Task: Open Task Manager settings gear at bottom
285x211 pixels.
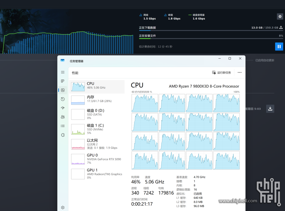Action: pyautogui.click(x=63, y=208)
